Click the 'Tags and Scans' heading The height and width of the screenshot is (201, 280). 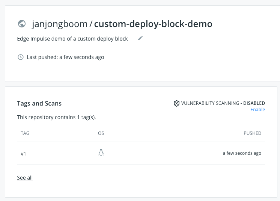click(39, 103)
